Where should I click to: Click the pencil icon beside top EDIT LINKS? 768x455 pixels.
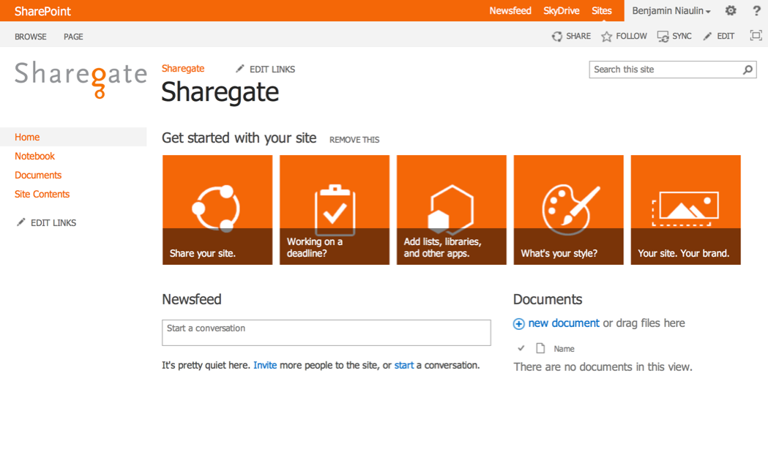pyautogui.click(x=239, y=69)
